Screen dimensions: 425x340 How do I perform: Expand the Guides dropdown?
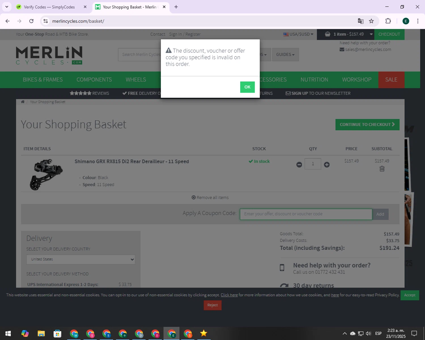[x=285, y=54]
